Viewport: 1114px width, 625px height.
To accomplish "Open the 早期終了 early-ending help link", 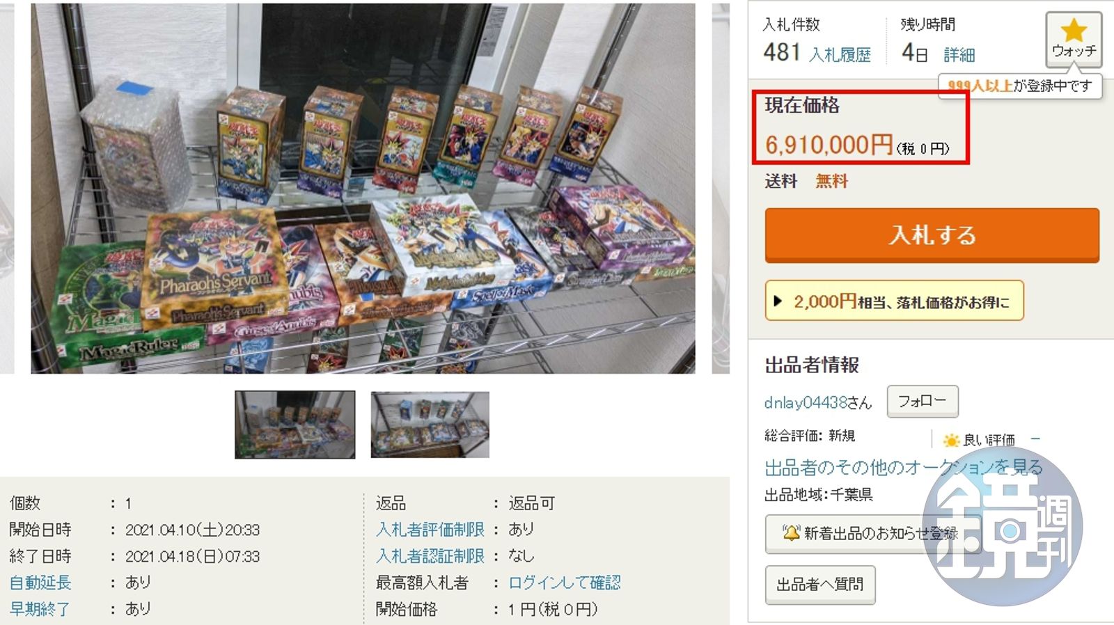I will [x=40, y=608].
